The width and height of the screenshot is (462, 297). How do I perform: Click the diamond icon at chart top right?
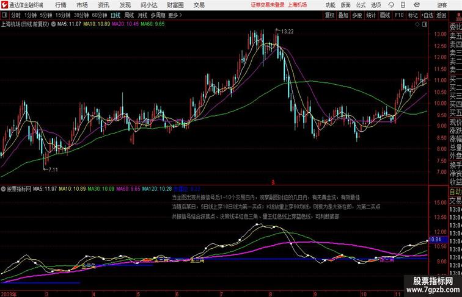417,24
